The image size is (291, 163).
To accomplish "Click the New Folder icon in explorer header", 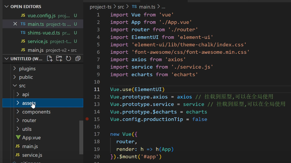I will (x=59, y=59).
